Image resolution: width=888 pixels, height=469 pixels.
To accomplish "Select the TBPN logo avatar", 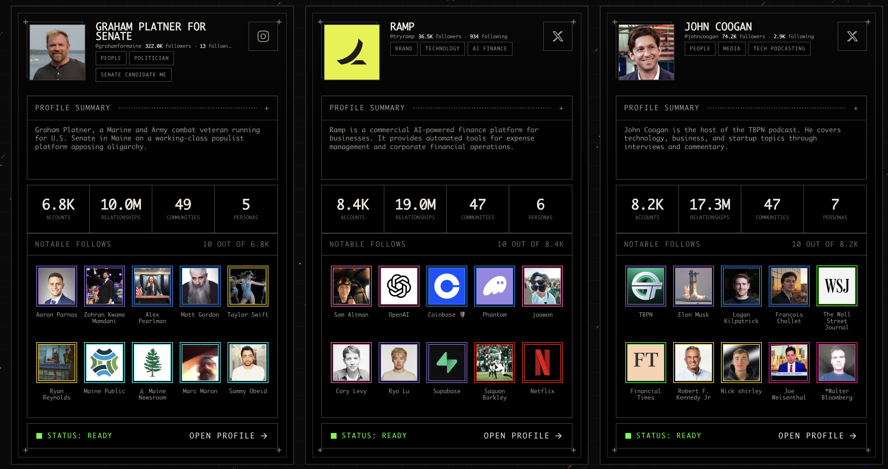I will (646, 286).
